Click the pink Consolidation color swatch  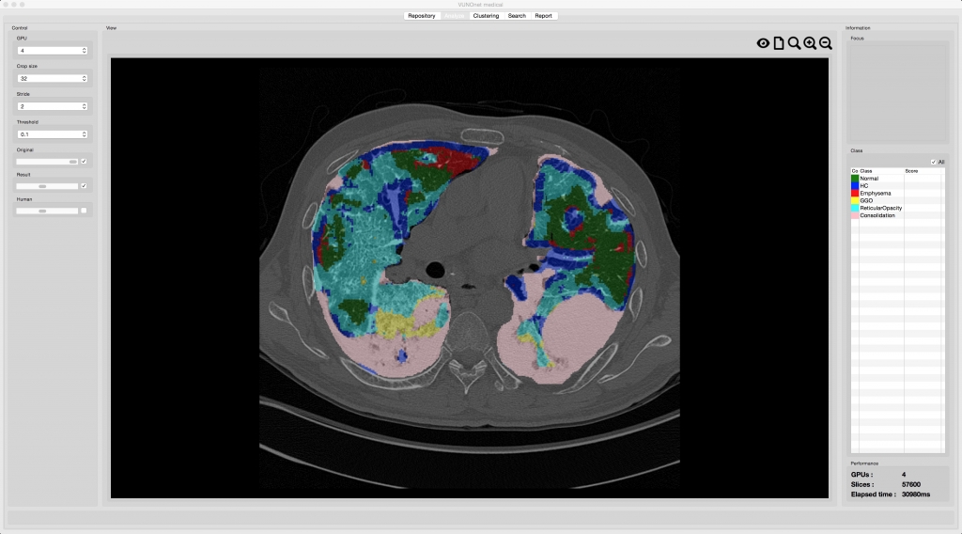point(855,215)
